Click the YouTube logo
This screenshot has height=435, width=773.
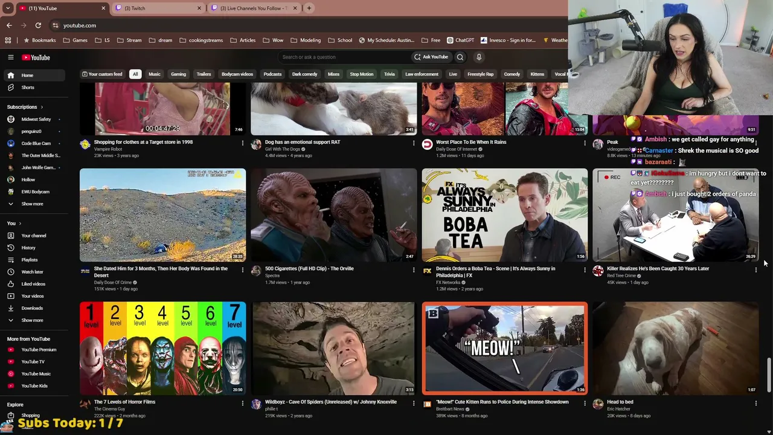coord(36,57)
